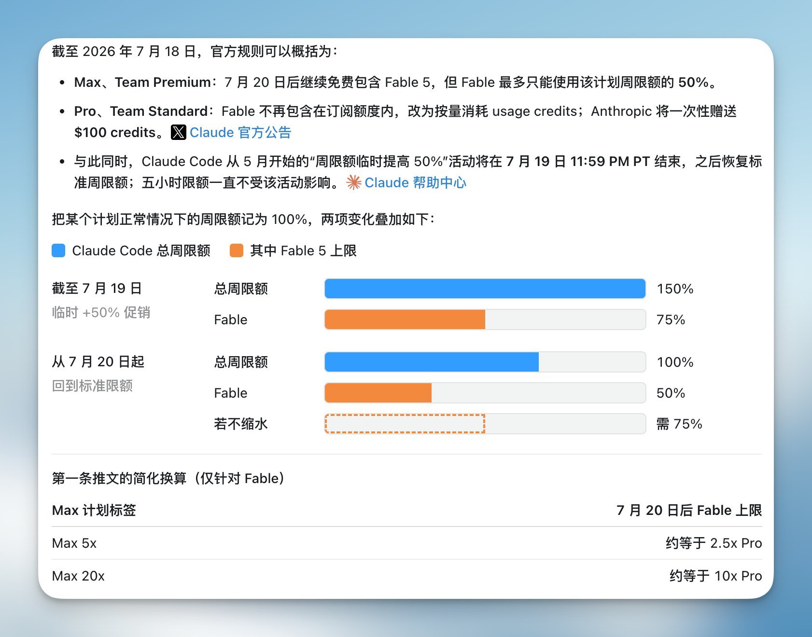This screenshot has width=812, height=637.
Task: Open the Claude 官方公告 link
Action: tap(240, 132)
